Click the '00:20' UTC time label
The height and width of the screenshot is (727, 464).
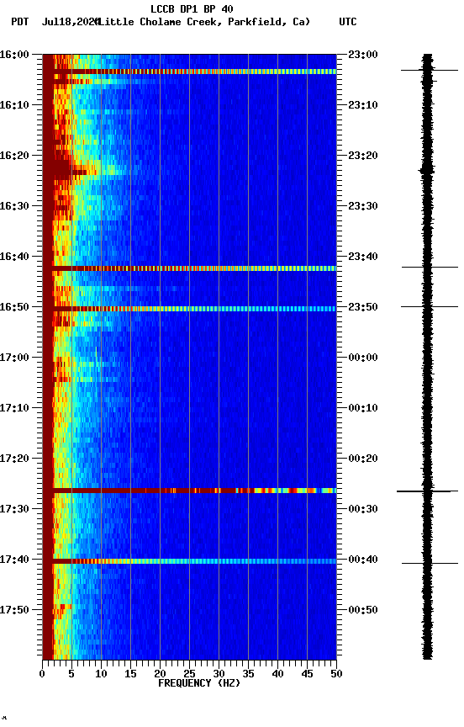[x=363, y=459]
